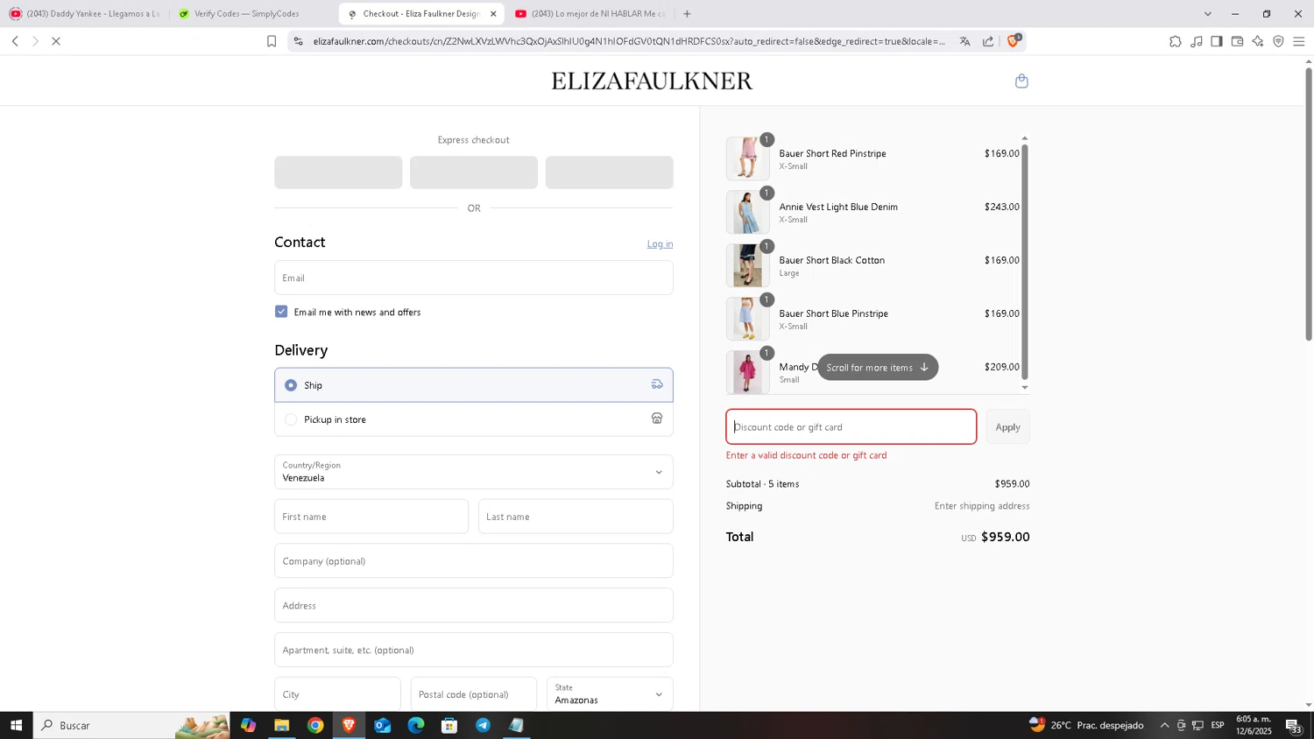Screen dimensions: 1314x739
Task: Open the shopping bag cart icon
Action: pyautogui.click(x=1021, y=81)
